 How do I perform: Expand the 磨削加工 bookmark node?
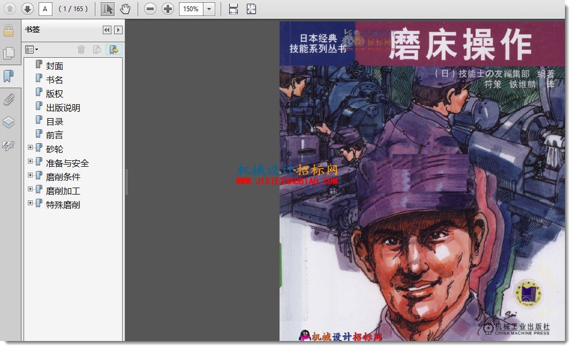tap(31, 189)
